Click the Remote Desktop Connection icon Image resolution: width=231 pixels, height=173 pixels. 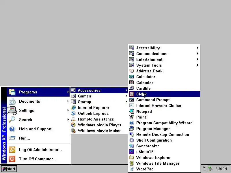132,134
